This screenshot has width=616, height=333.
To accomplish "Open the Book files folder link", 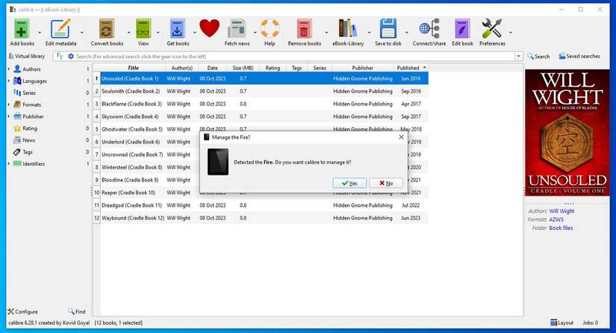I will coord(561,228).
